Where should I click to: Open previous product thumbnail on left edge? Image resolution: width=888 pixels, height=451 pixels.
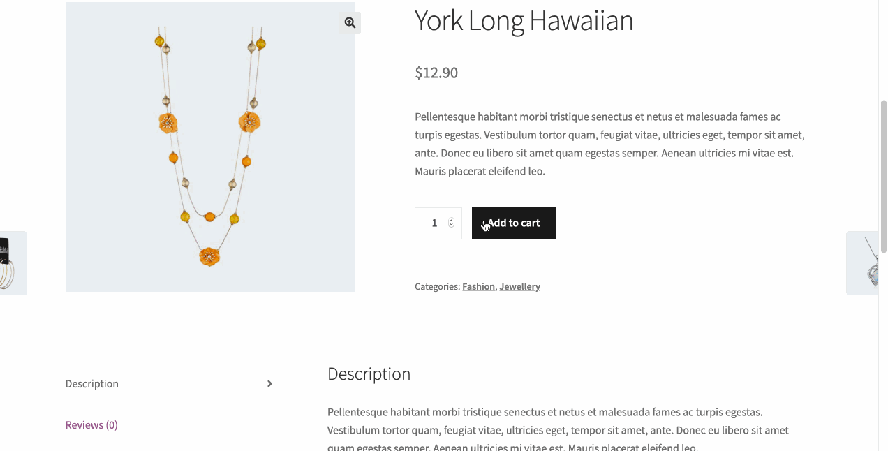tap(13, 263)
